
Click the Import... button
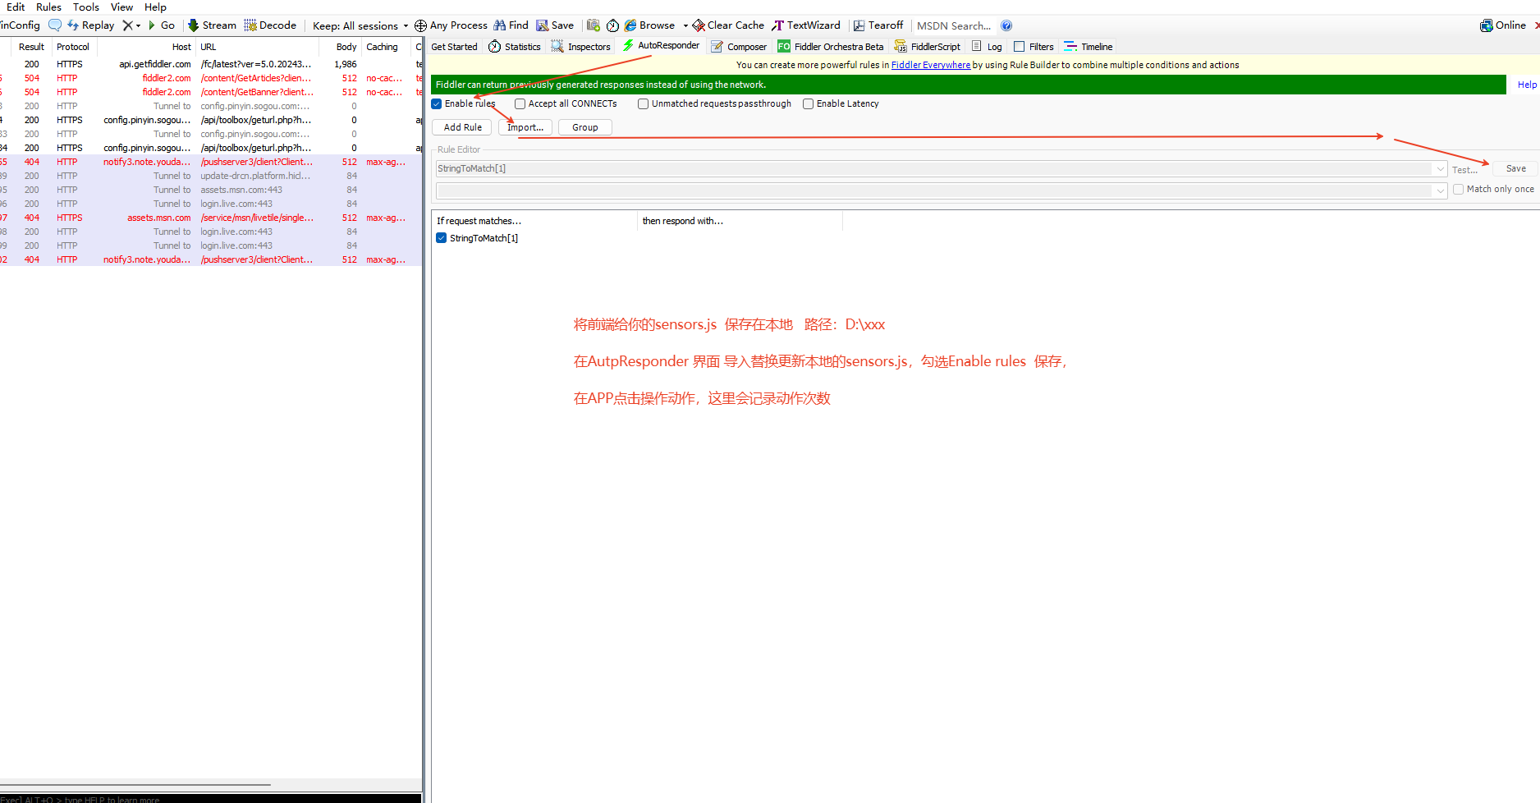[525, 127]
